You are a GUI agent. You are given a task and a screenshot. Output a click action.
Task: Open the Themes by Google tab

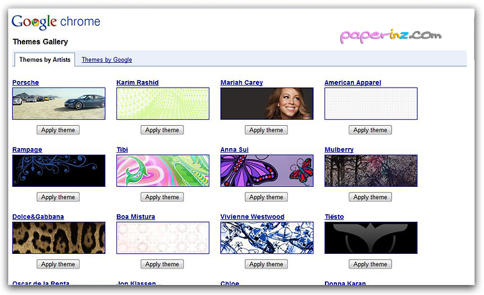coord(107,60)
